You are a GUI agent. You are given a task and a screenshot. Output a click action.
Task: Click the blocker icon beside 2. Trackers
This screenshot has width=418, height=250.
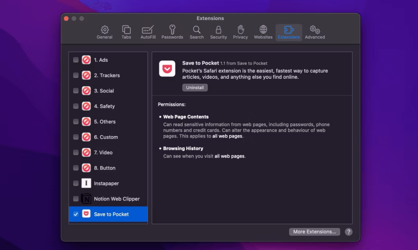point(86,75)
